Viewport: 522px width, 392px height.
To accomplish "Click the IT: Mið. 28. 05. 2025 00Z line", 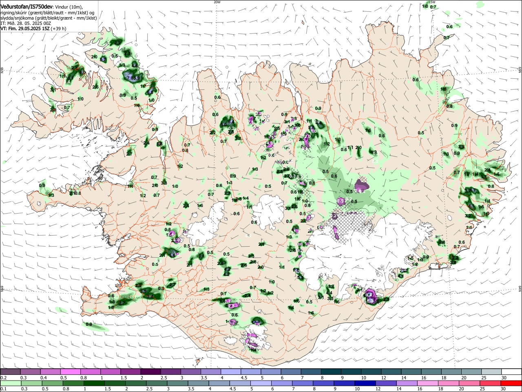I will 26,23.
